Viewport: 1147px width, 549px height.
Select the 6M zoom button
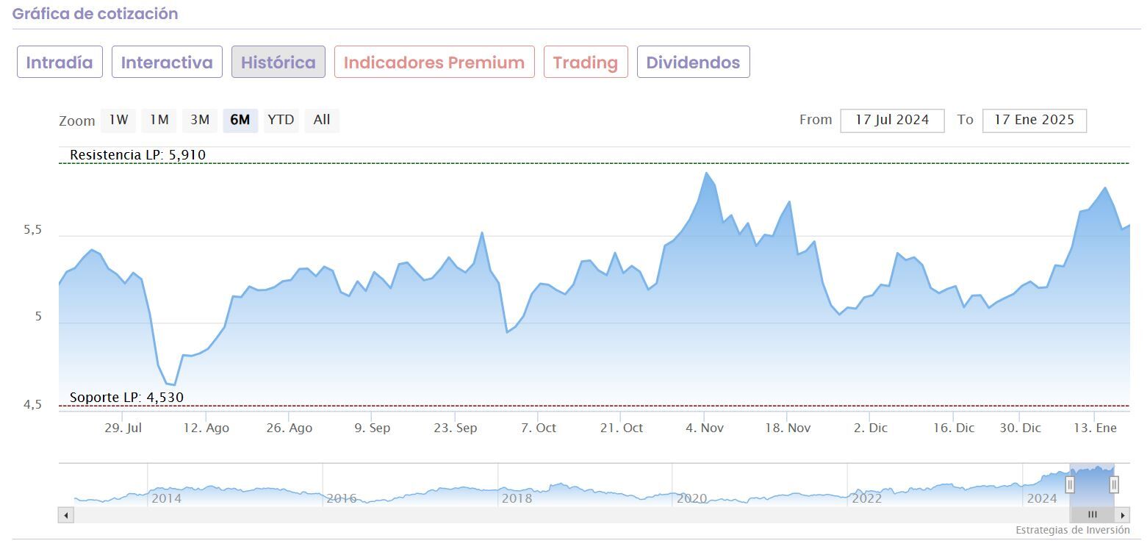[x=240, y=120]
